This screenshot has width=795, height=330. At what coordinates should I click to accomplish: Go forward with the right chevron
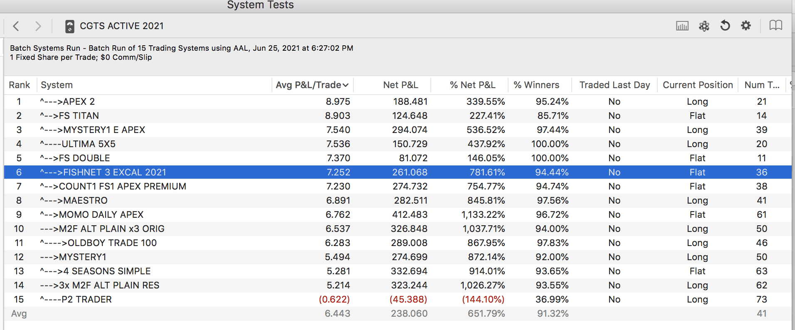pyautogui.click(x=38, y=26)
